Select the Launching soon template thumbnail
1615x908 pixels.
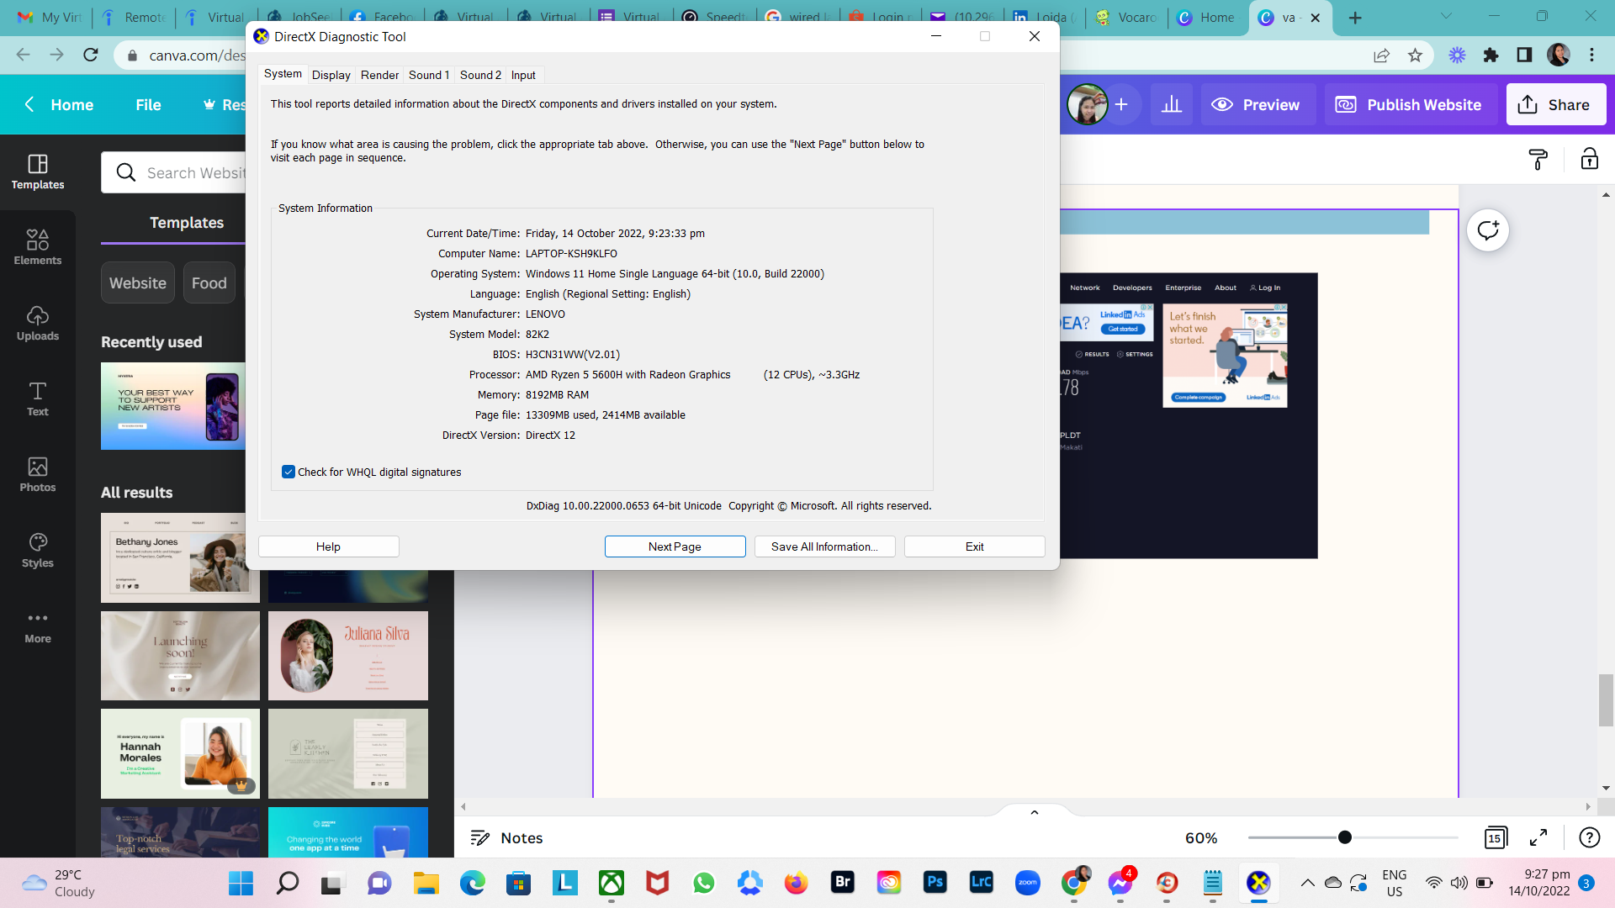point(180,656)
